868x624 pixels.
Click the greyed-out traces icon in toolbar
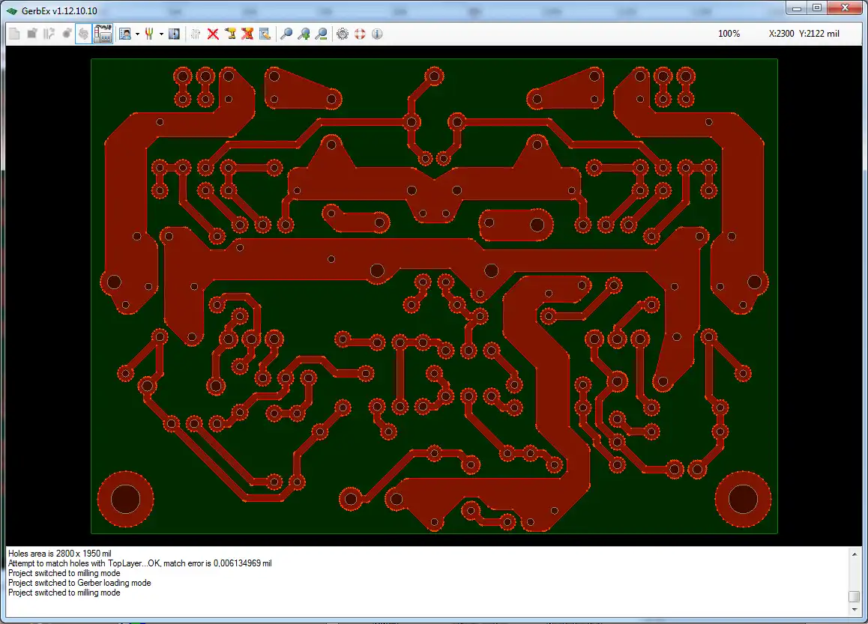pyautogui.click(x=49, y=34)
